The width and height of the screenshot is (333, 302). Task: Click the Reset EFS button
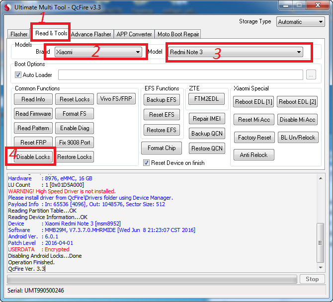[x=162, y=115]
